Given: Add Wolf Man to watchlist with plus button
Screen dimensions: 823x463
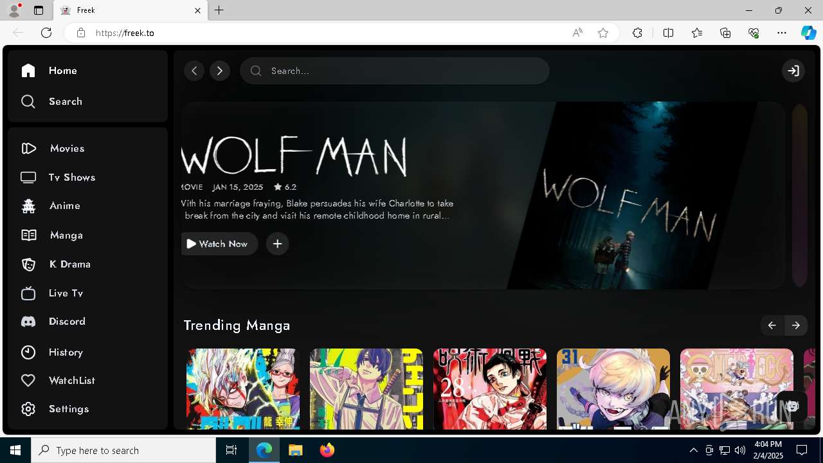Looking at the screenshot, I should tap(278, 244).
